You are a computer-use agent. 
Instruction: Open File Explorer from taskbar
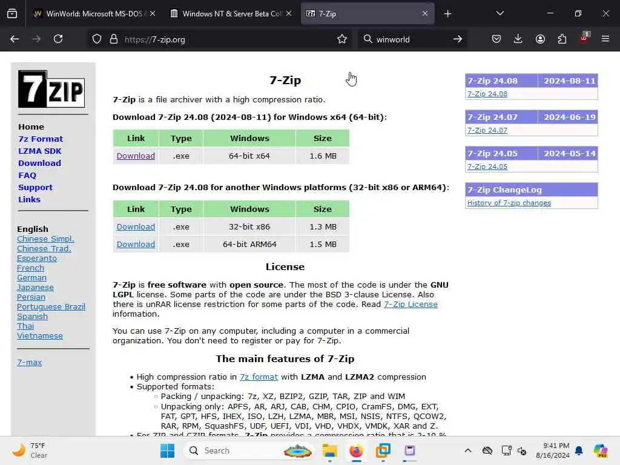click(330, 450)
